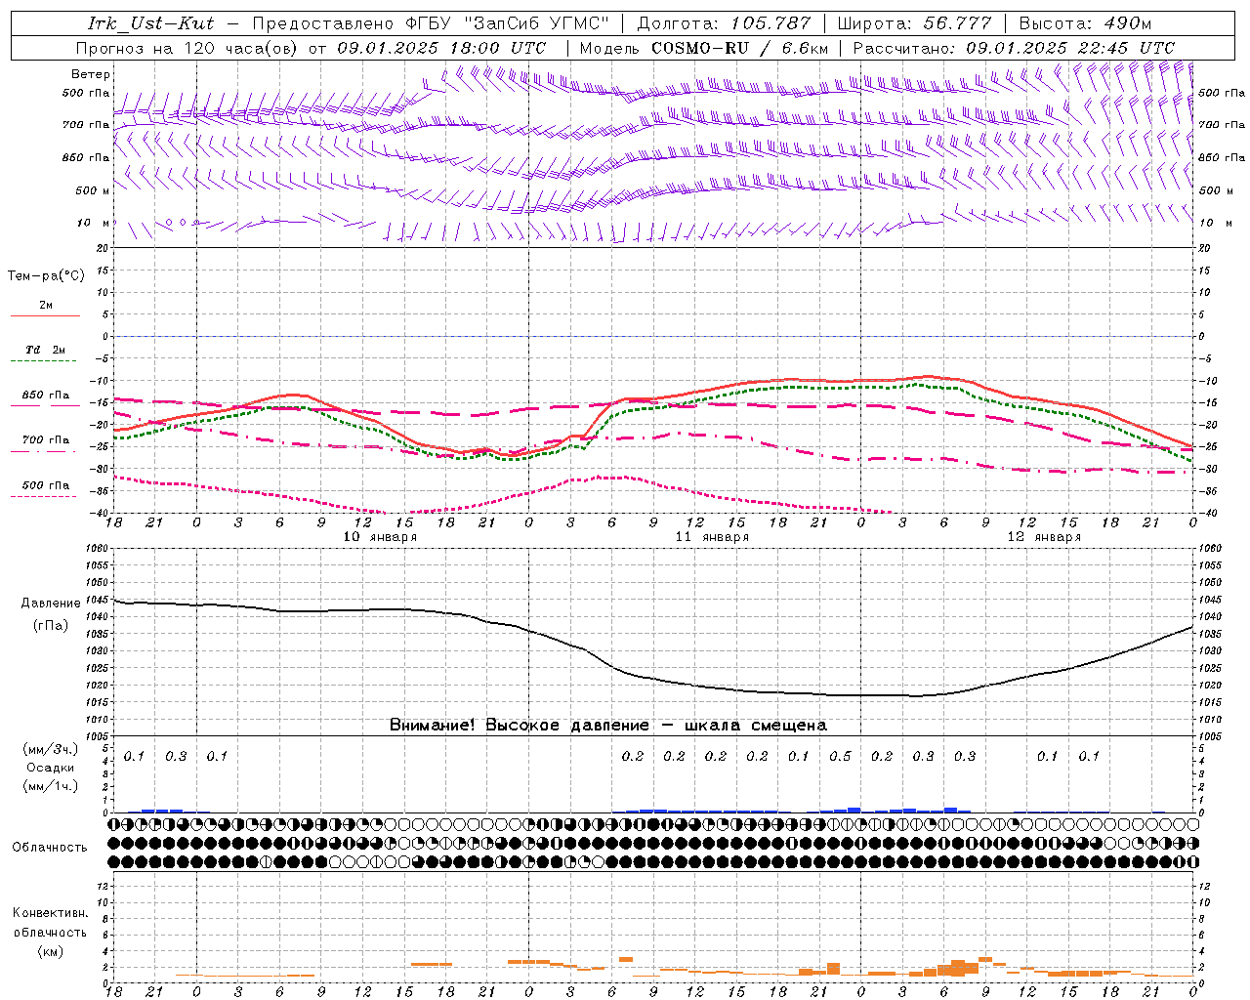Click "850 гПа" temperature legend label
Viewport: 1250px width, 1000px height.
46,396
